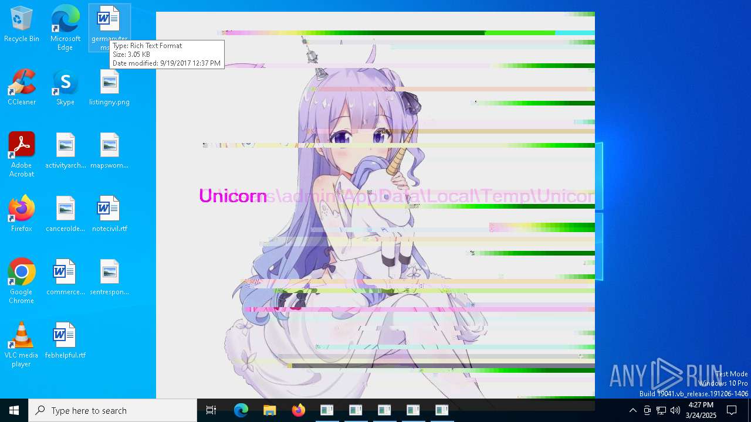The height and width of the screenshot is (422, 751).
Task: Select the notecivil.rtf document icon
Action: 109,215
